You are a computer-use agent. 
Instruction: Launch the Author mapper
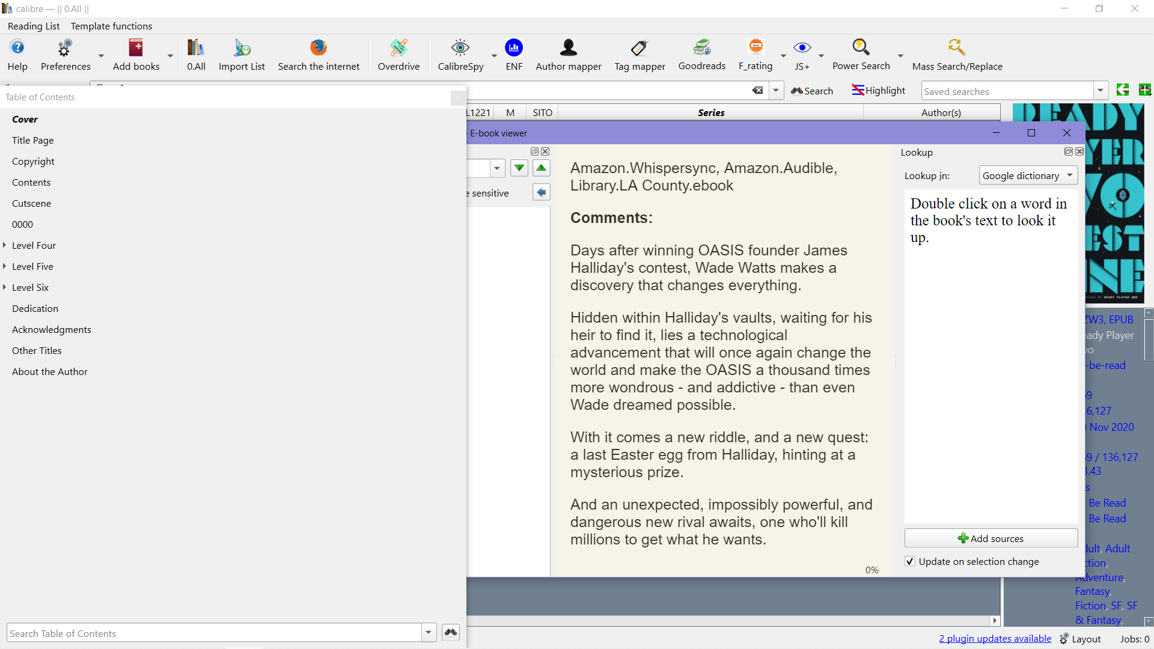(x=568, y=54)
